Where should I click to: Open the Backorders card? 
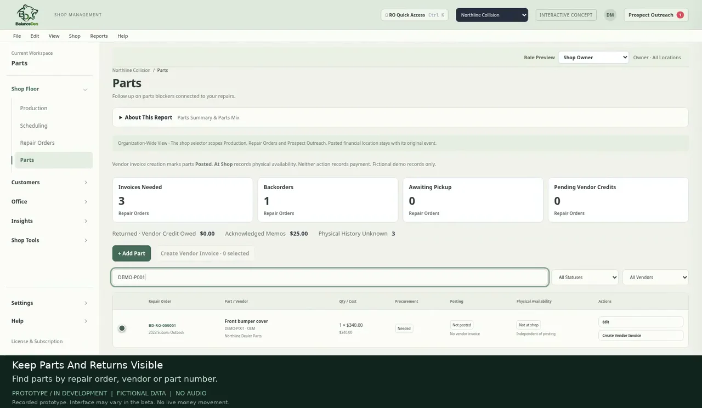tap(328, 200)
